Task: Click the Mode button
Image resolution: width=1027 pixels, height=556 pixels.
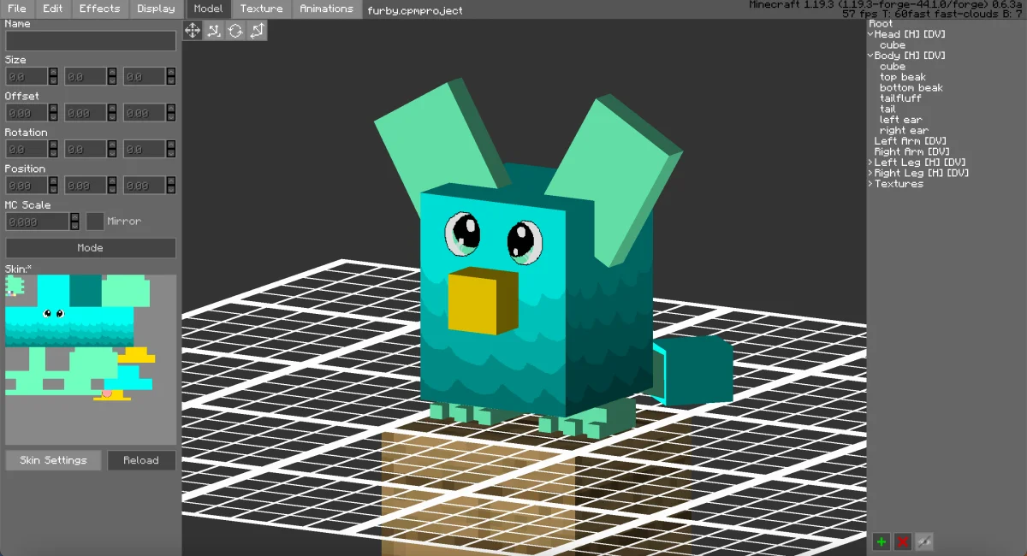Action: pos(91,248)
